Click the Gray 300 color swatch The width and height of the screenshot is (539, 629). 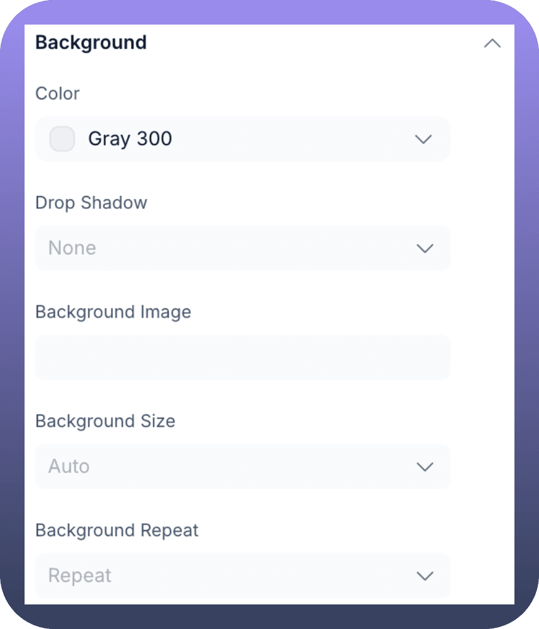(x=62, y=139)
